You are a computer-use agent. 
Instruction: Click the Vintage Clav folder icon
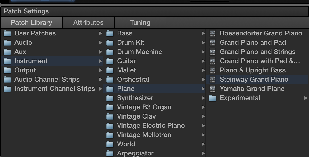tap(110, 116)
